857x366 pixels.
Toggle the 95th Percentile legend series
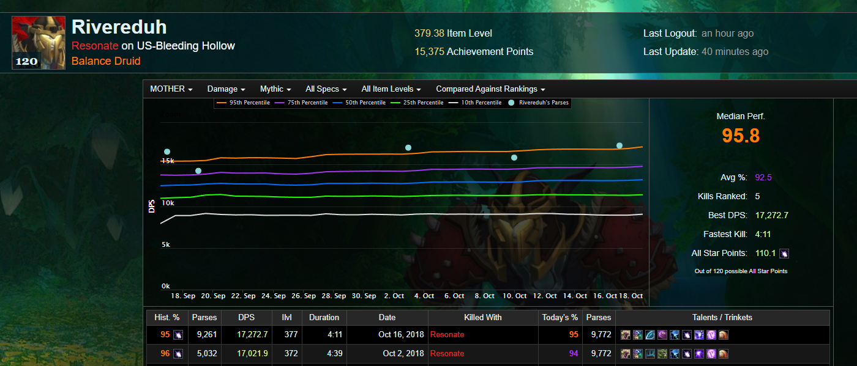245,103
